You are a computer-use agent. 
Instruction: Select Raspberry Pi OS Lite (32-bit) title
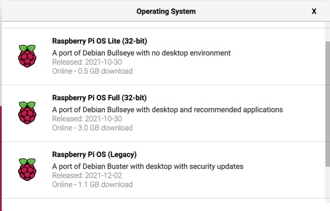[100, 41]
